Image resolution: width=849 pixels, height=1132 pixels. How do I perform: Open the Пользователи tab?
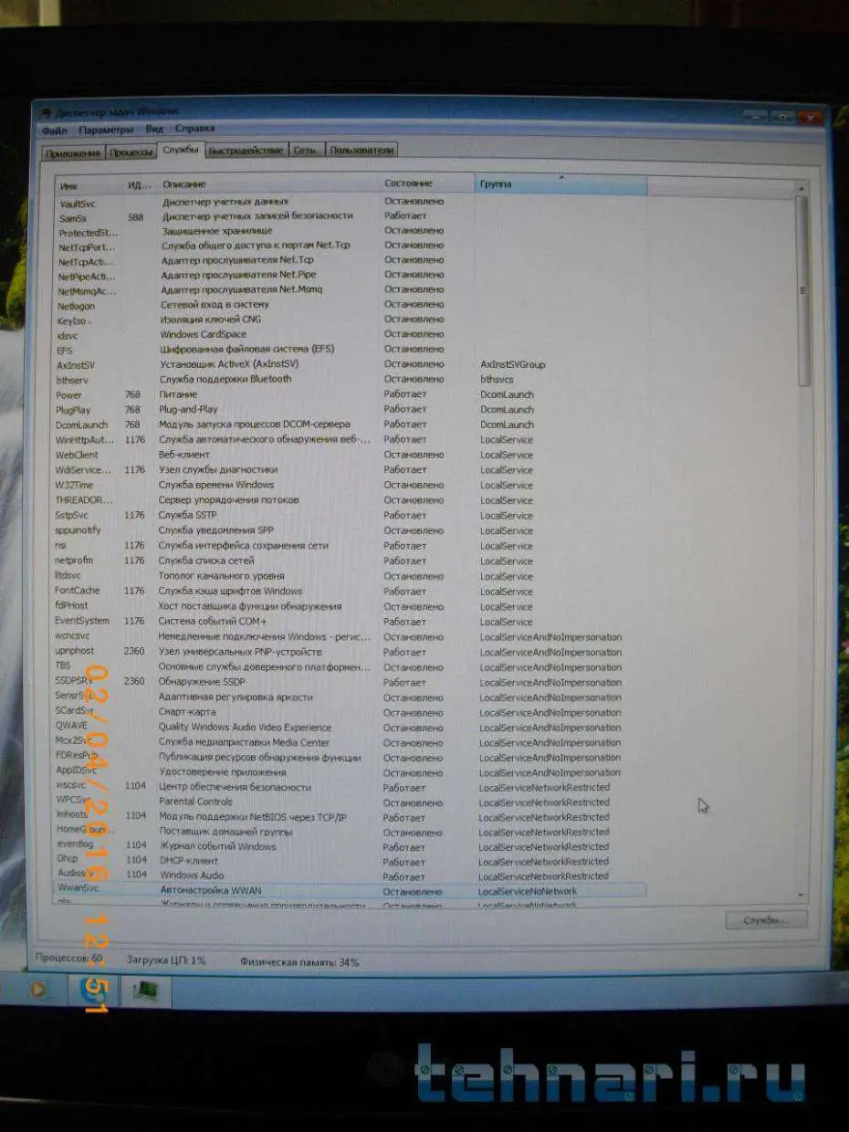(362, 151)
